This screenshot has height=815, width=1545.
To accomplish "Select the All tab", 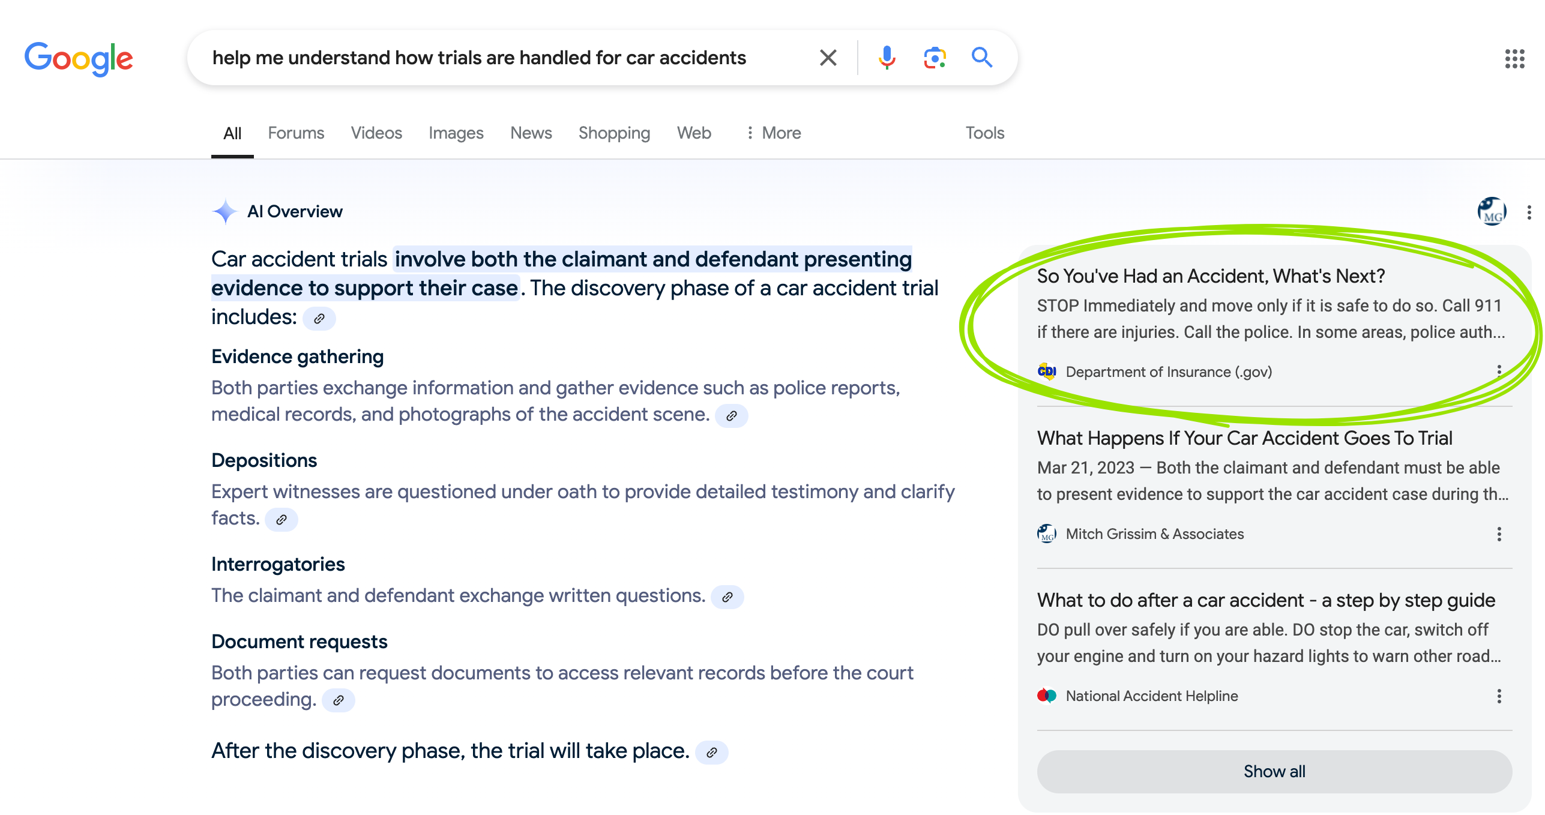I will (232, 133).
